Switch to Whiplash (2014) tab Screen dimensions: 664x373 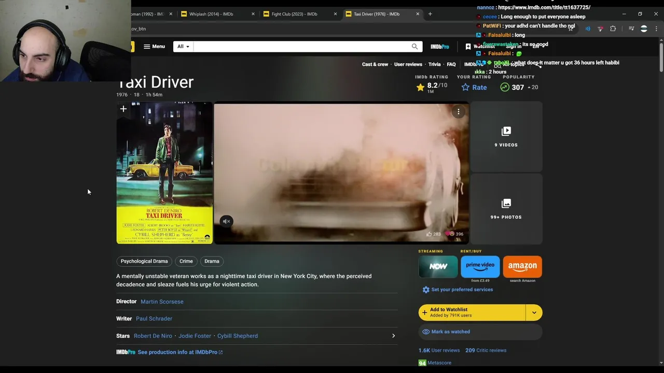[x=212, y=14]
